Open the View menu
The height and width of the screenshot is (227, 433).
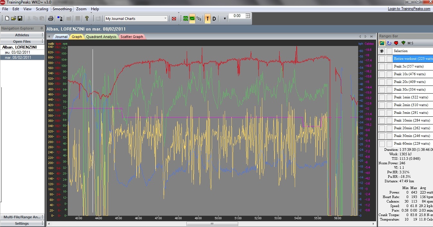(x=28, y=9)
